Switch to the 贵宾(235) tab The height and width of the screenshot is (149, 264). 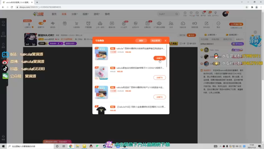pos(227,39)
